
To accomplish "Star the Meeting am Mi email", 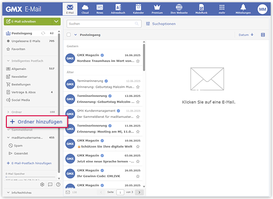I will coord(138,132).
